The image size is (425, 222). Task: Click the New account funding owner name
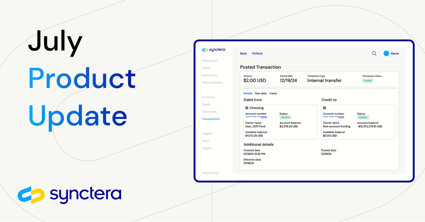click(337, 126)
